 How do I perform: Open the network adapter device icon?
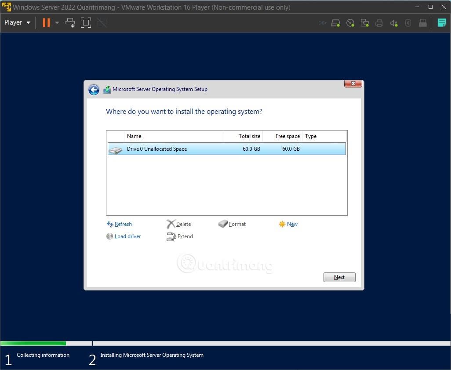(365, 23)
